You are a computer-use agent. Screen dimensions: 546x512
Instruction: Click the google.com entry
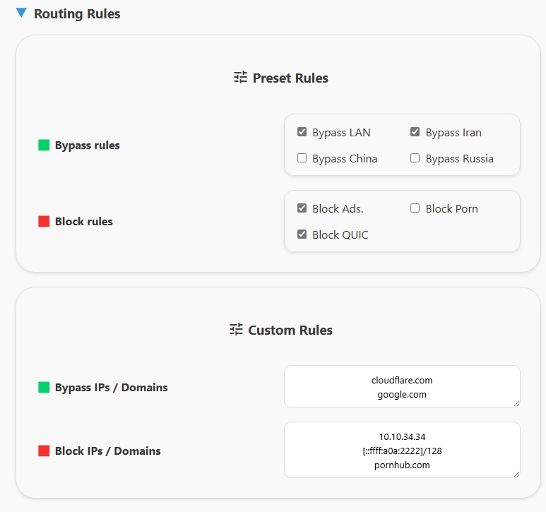point(402,394)
